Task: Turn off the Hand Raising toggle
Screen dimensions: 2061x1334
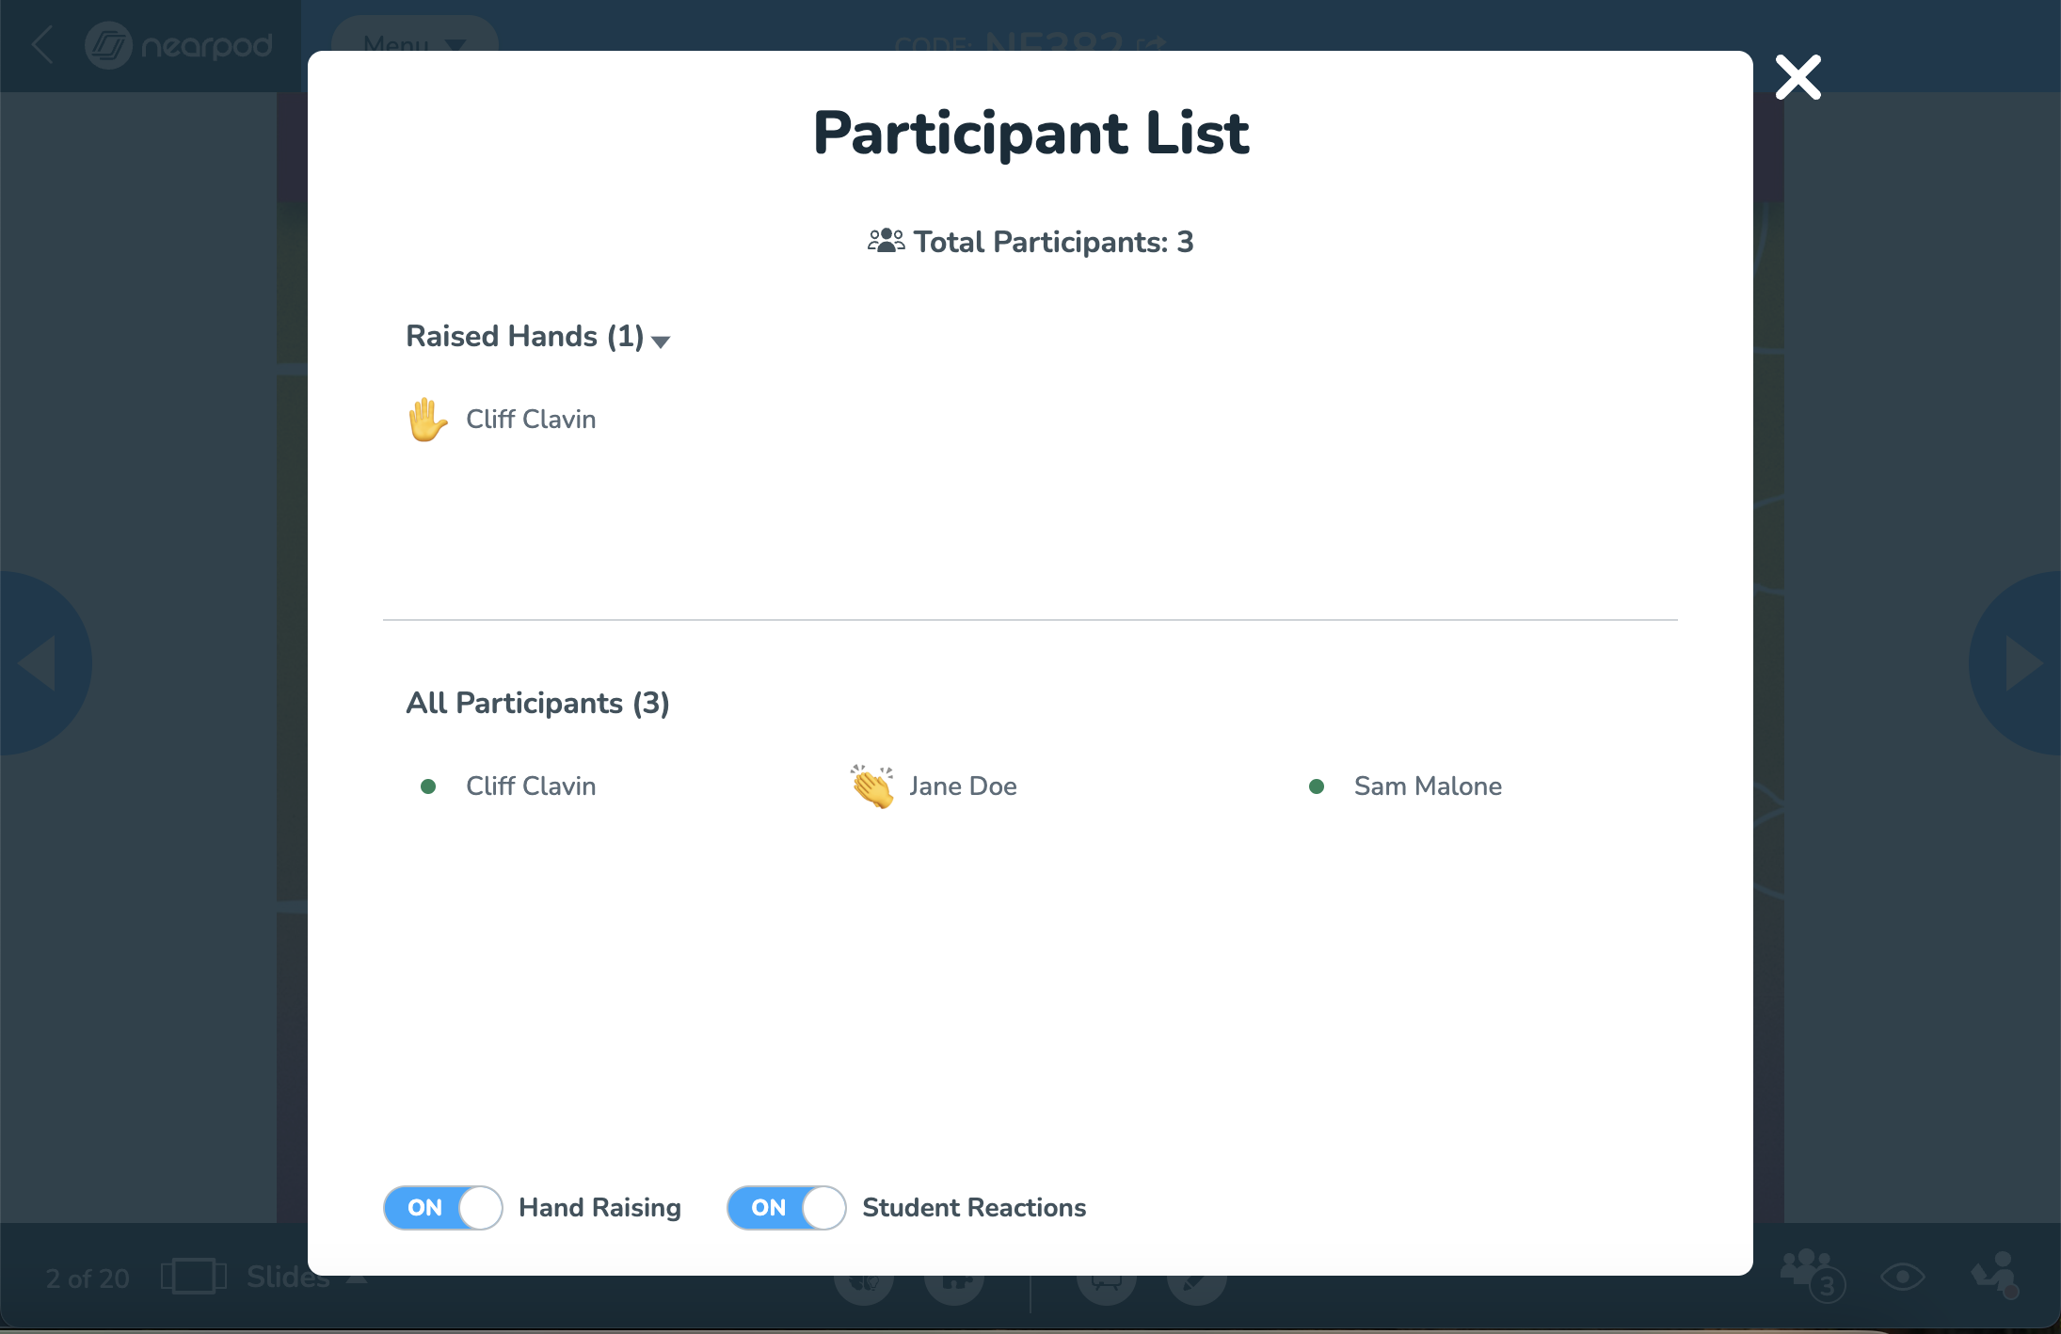Action: (443, 1208)
